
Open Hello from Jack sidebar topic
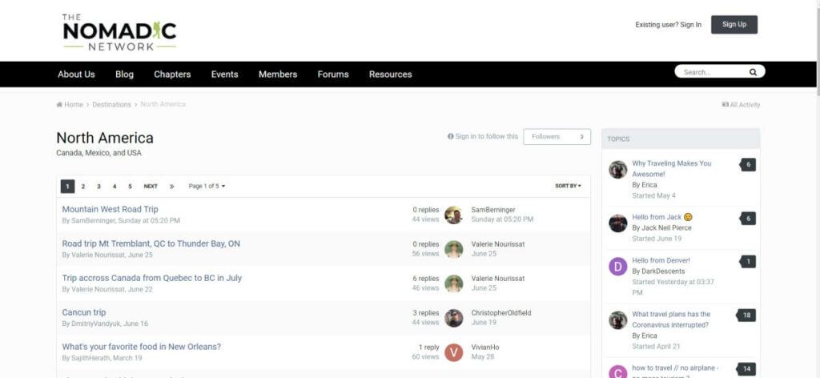click(662, 217)
